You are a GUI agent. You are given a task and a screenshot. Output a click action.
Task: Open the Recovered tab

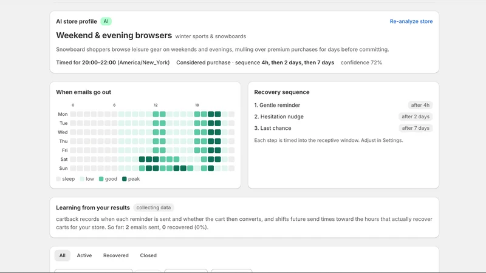[x=116, y=255]
